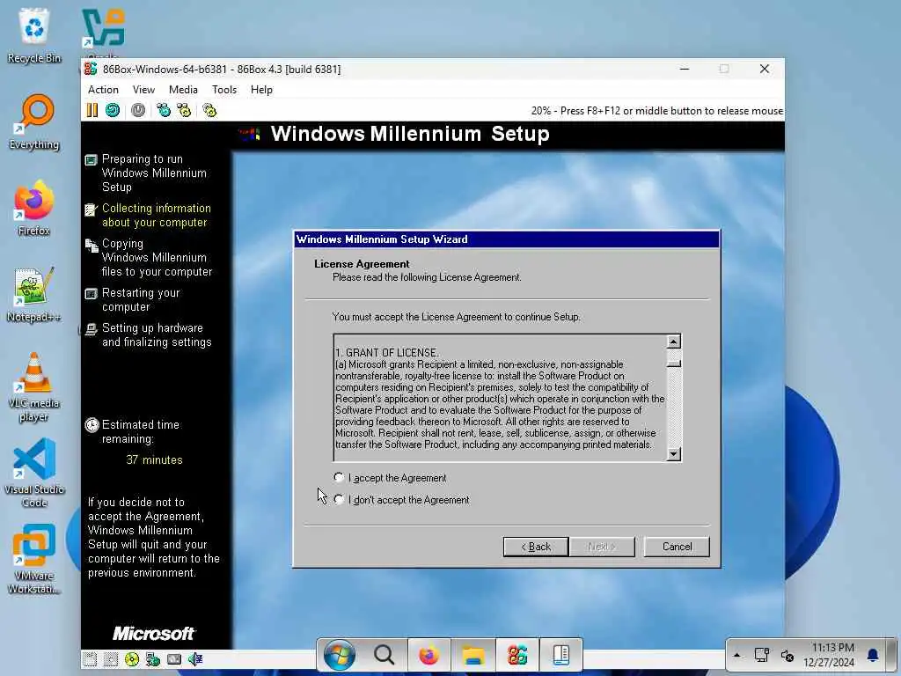Click the ACPI shutdown power icon
Viewport: 901px width, 676px height.
(x=138, y=110)
